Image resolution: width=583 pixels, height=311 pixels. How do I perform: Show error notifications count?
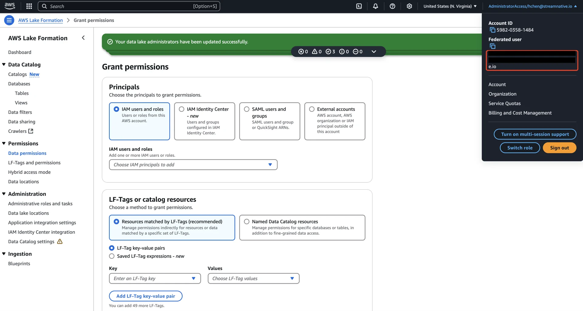[x=303, y=52]
